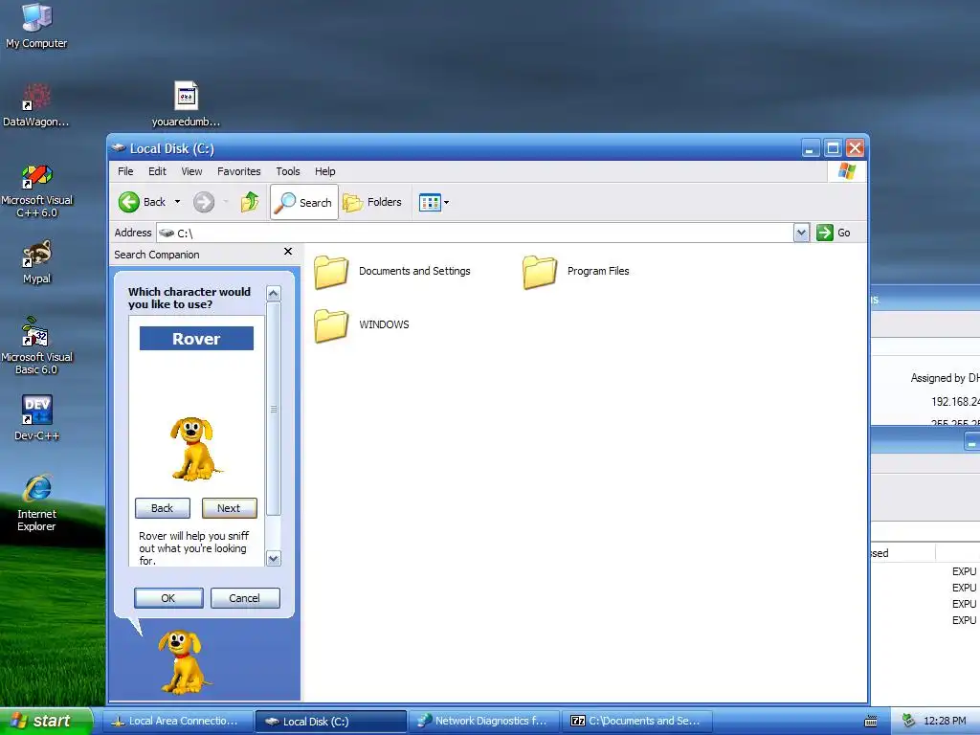Screen dimensions: 980x735
Task: Click the Rover name banner
Action: (x=196, y=339)
